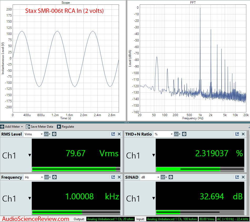This screenshot has width=250, height=222.
Task: Click the Output setting 'Analog Unbalanced 1 Ch, 20 ohm'
Action: click(x=110, y=219)
